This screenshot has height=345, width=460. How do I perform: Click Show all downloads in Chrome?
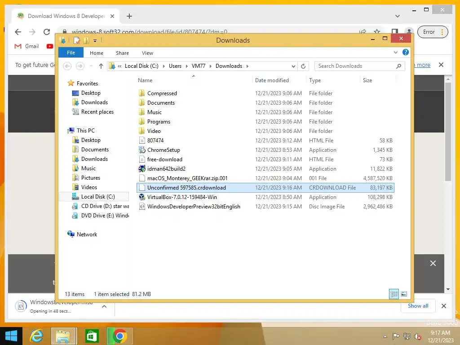pyautogui.click(x=418, y=306)
